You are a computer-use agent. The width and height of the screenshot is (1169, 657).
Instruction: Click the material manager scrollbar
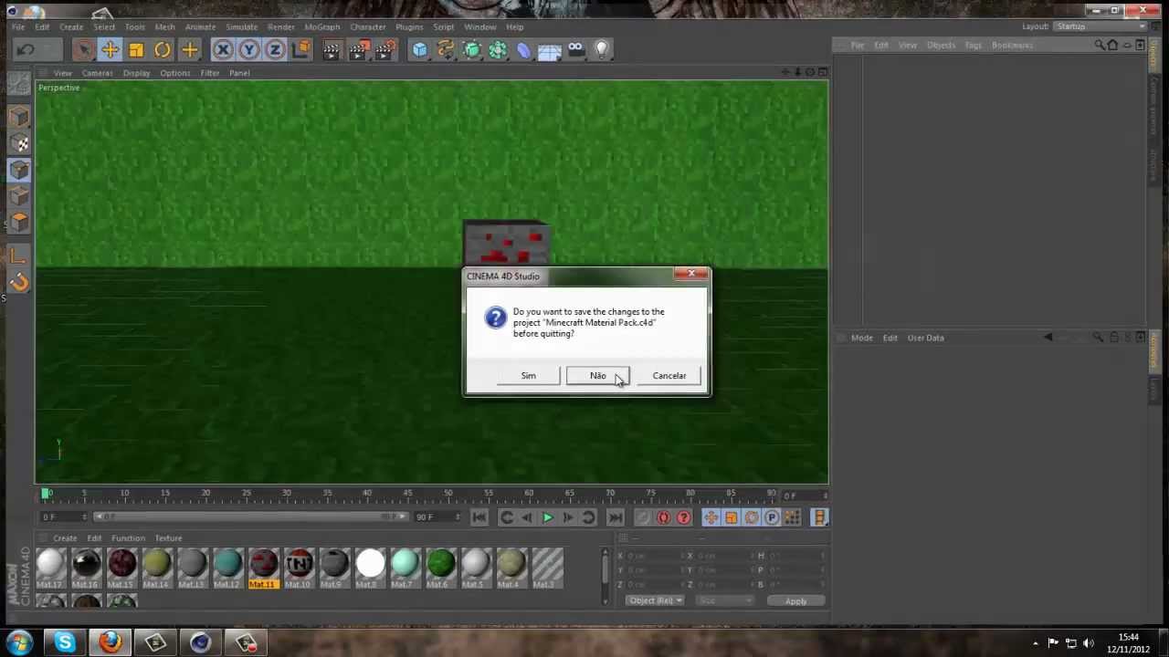click(605, 577)
